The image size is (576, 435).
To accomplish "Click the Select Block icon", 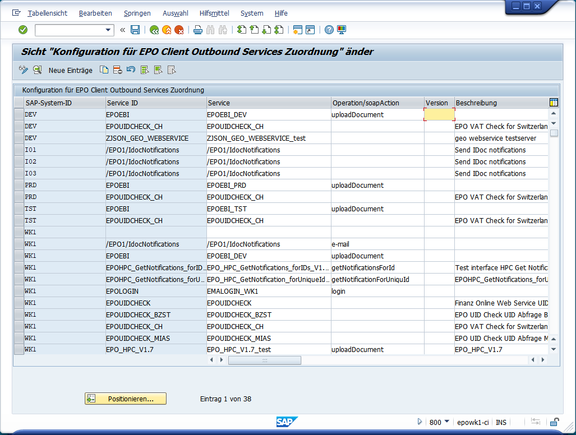I will (x=158, y=70).
